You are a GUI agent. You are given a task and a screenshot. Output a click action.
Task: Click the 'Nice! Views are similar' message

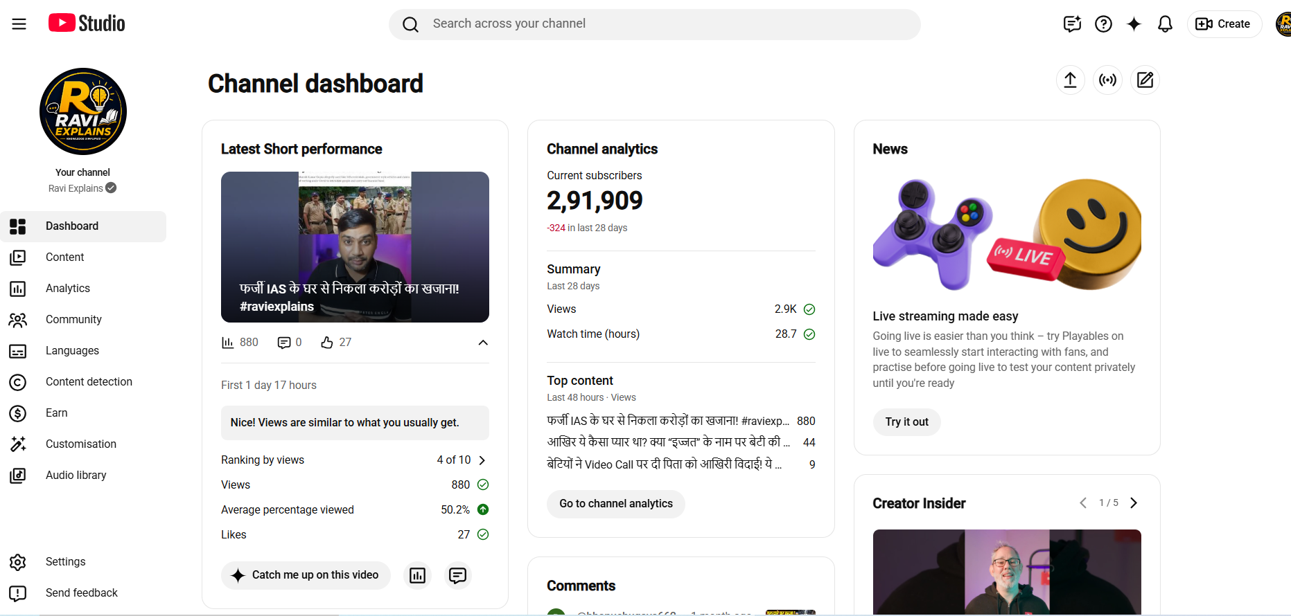[355, 423]
